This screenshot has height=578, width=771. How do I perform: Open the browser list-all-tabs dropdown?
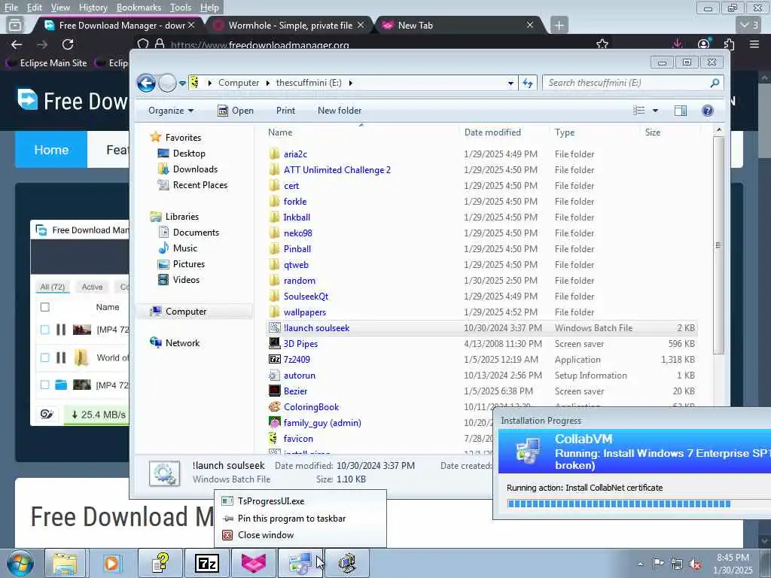(749, 25)
